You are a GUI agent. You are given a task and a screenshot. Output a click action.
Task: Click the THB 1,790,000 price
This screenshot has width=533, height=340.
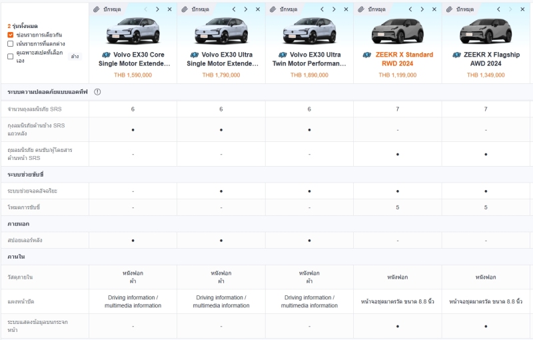pyautogui.click(x=221, y=75)
